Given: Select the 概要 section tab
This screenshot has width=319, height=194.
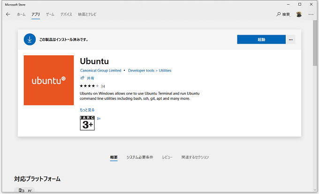Looking at the screenshot, I should [114, 157].
